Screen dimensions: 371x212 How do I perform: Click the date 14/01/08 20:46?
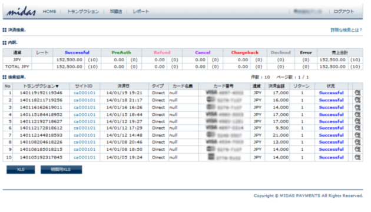pos(124,142)
